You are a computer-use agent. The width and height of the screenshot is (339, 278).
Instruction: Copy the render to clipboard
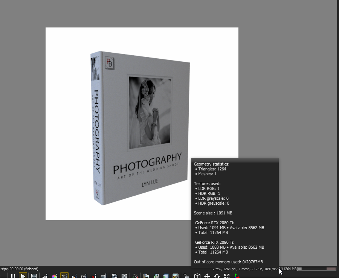146,276
